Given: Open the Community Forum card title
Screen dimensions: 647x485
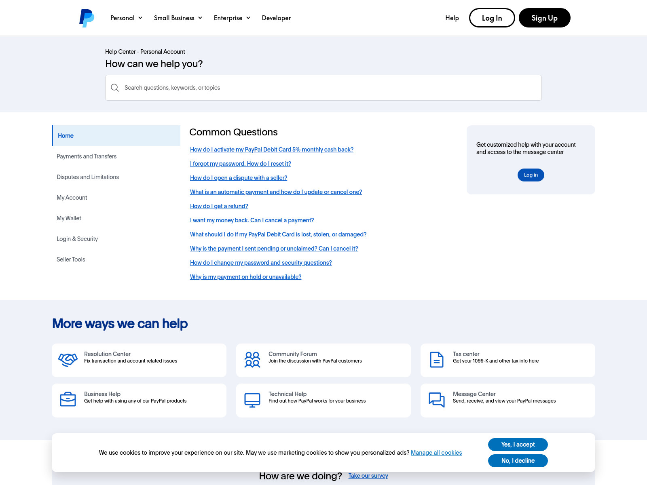Looking at the screenshot, I should (x=293, y=354).
